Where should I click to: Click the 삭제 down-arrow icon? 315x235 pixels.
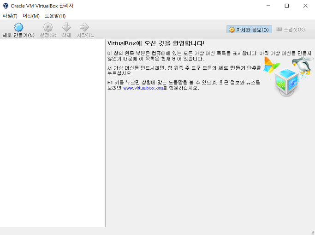pos(66,27)
